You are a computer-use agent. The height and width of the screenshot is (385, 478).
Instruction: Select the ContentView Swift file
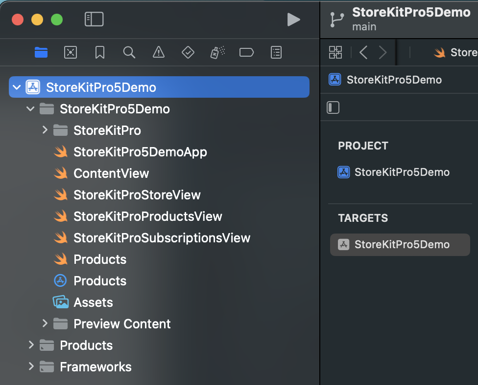point(111,173)
